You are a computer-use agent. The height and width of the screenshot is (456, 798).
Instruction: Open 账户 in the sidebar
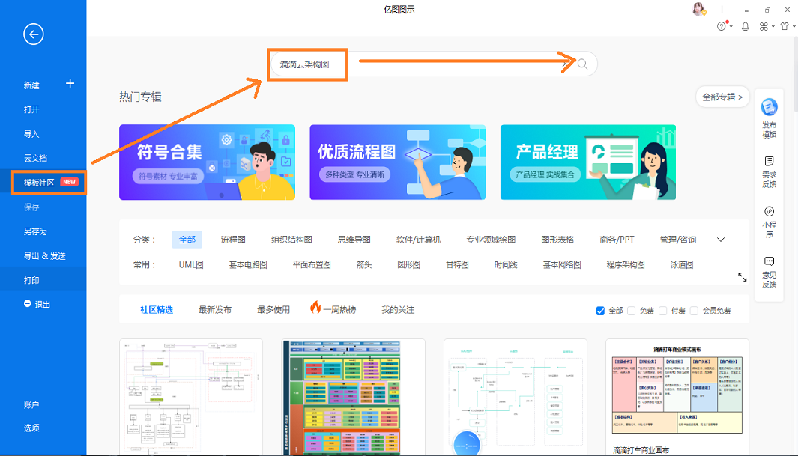(x=31, y=404)
